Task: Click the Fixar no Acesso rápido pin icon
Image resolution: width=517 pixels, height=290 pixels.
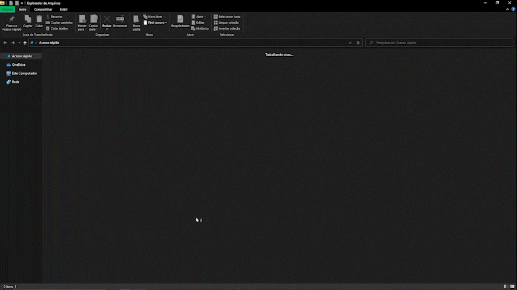Action: point(12,19)
